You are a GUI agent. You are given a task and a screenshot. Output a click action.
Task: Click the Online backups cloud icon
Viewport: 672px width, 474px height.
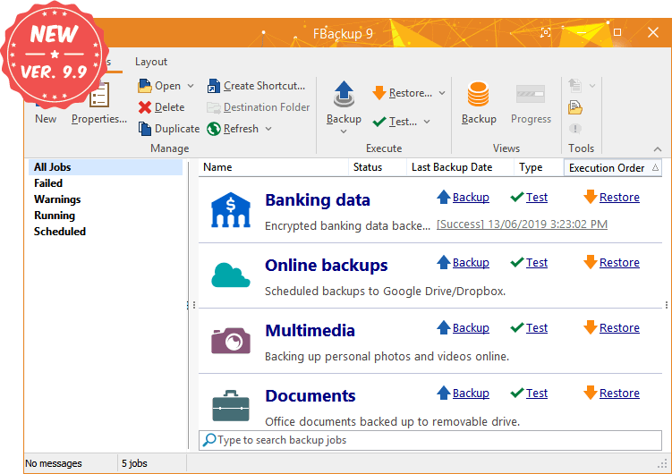pyautogui.click(x=230, y=275)
